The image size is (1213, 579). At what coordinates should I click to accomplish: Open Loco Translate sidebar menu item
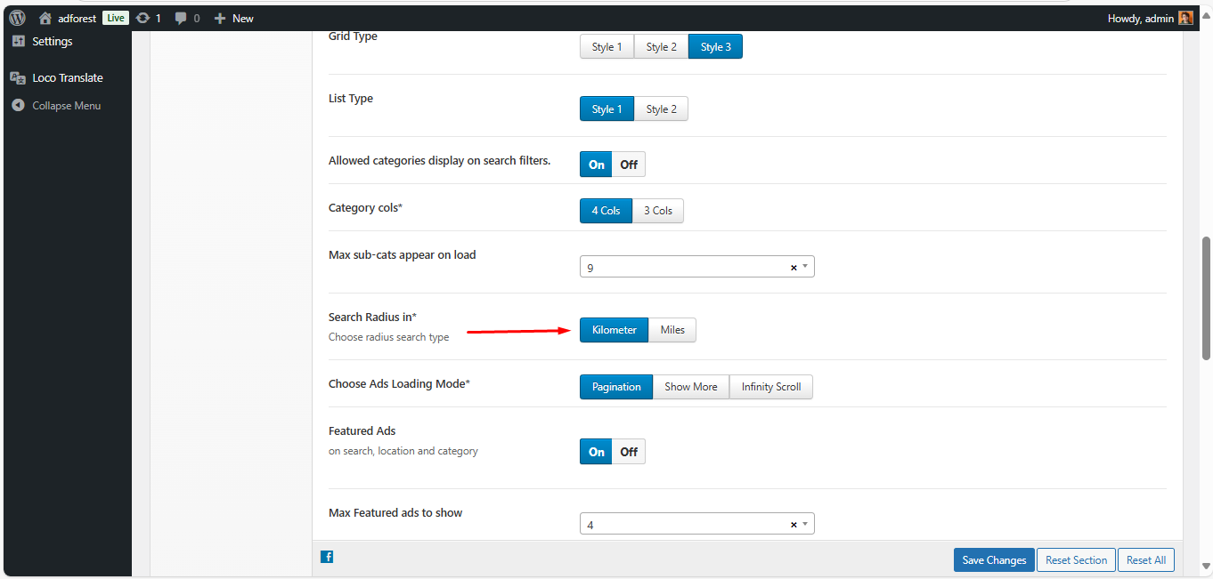(x=67, y=78)
